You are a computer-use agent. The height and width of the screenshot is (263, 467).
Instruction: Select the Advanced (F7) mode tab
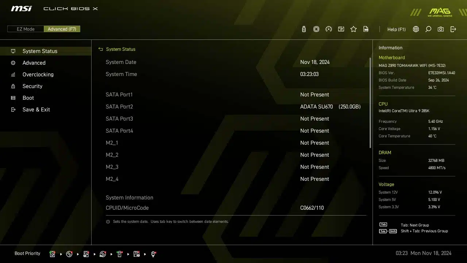(x=62, y=29)
